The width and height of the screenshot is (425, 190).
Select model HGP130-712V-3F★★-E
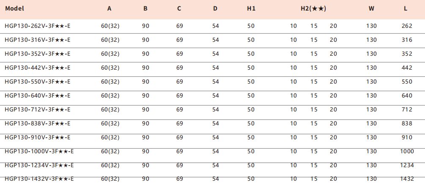38,110
